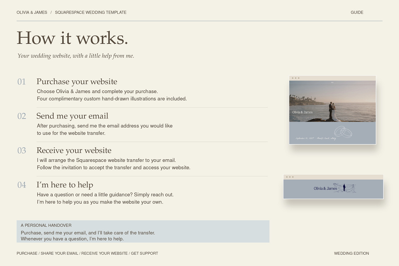Click the wedding rings illustration in preview
This screenshot has height=266, width=399.
pos(343,132)
